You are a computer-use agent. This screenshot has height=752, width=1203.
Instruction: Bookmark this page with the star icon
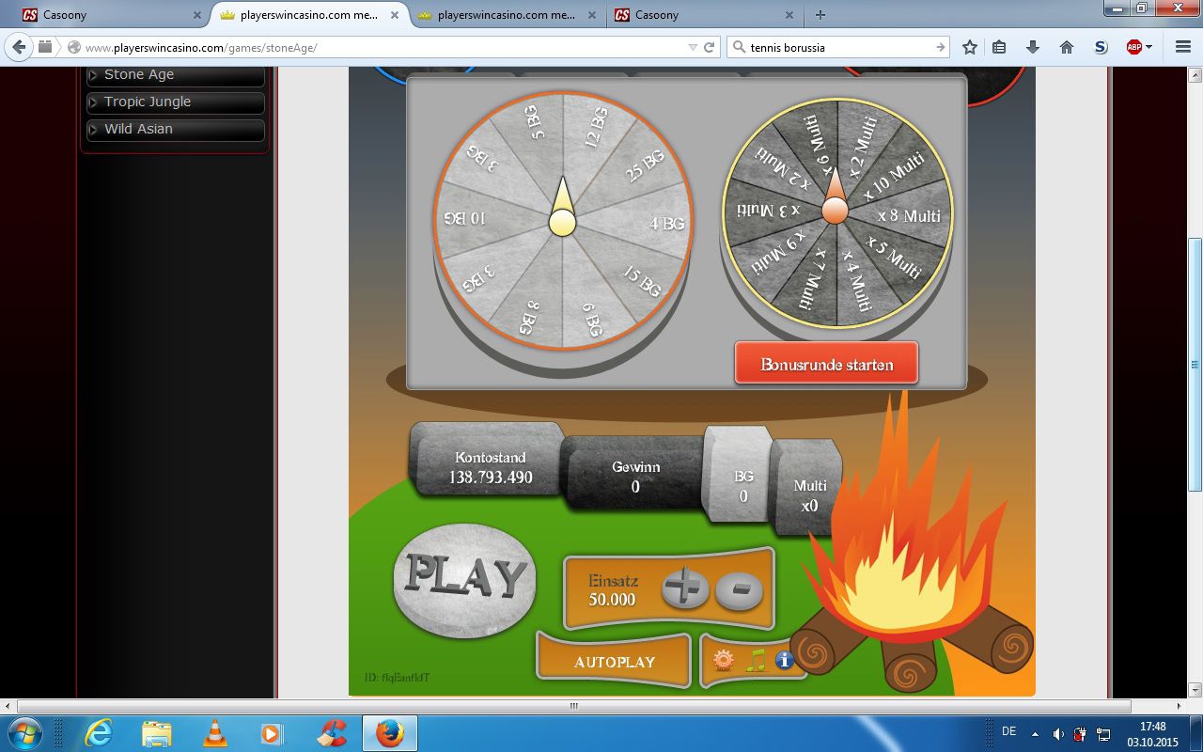pos(970,47)
